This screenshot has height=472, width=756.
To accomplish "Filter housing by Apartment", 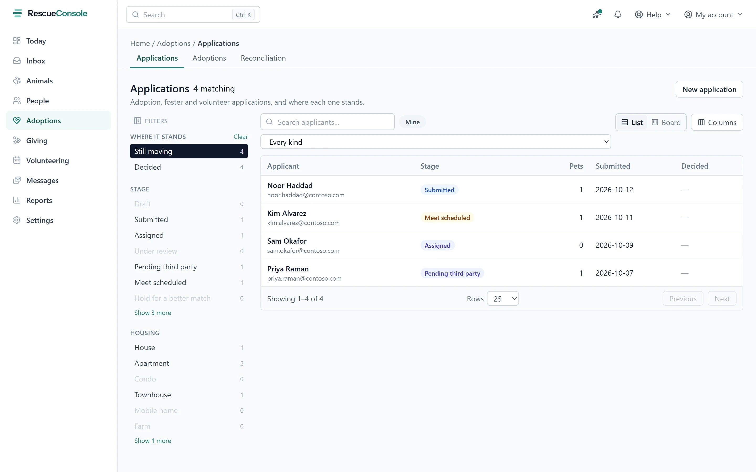I will click(x=189, y=363).
